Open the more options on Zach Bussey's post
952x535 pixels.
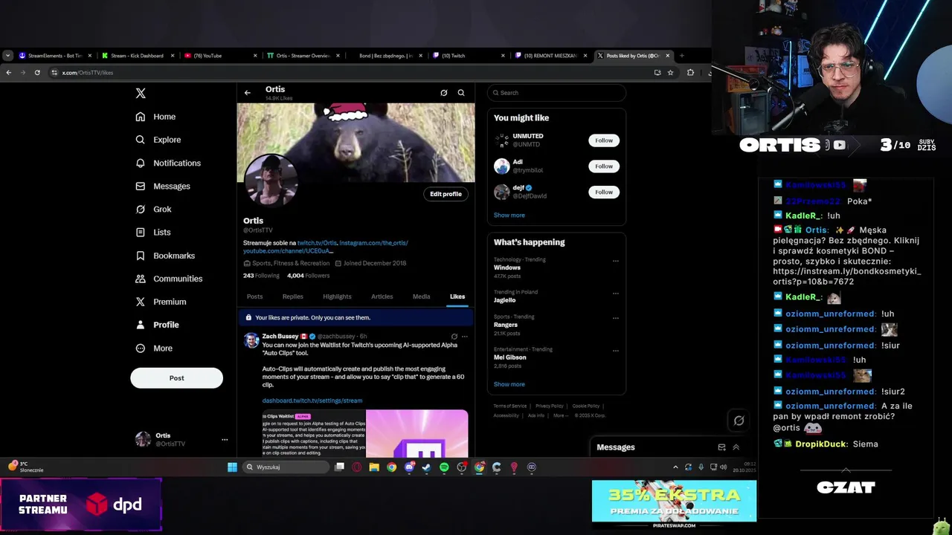[465, 337]
